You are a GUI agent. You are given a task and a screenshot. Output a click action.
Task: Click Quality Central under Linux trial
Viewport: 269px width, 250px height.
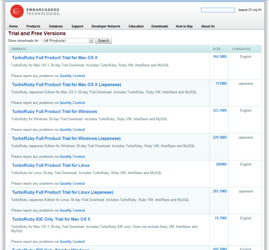click(72, 183)
